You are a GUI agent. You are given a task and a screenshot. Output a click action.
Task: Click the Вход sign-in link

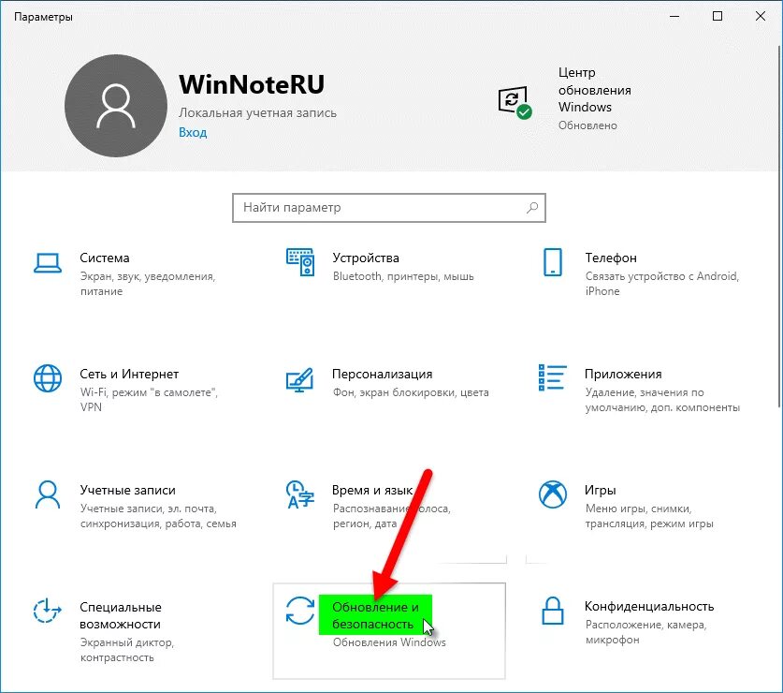coord(193,132)
